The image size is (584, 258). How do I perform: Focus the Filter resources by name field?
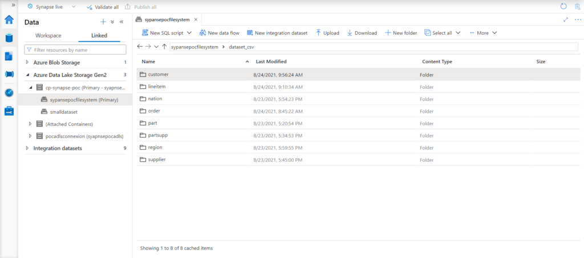tap(75, 50)
